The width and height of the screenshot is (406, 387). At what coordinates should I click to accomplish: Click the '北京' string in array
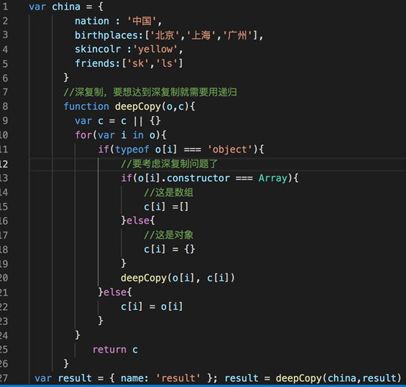click(x=164, y=35)
